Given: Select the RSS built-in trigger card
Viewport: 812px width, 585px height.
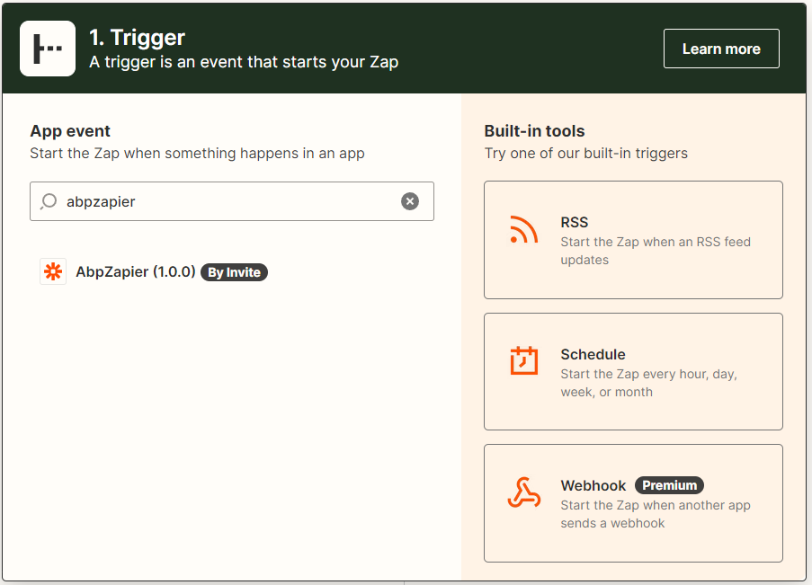Looking at the screenshot, I should (633, 240).
